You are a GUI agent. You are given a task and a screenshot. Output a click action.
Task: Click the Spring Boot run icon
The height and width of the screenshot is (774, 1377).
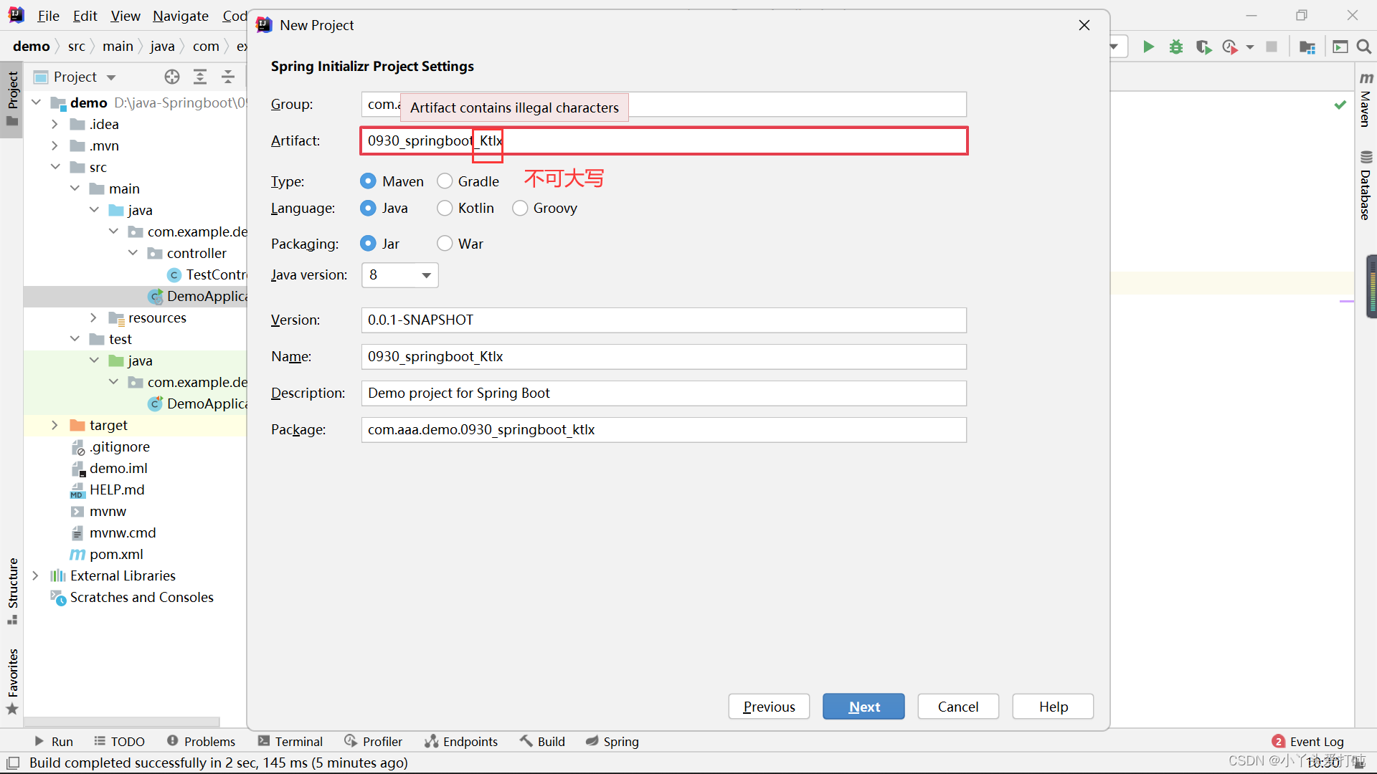click(x=1147, y=47)
